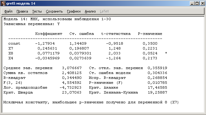
Task: Click the X4 coefficient -0,0345969
Action: point(47,58)
